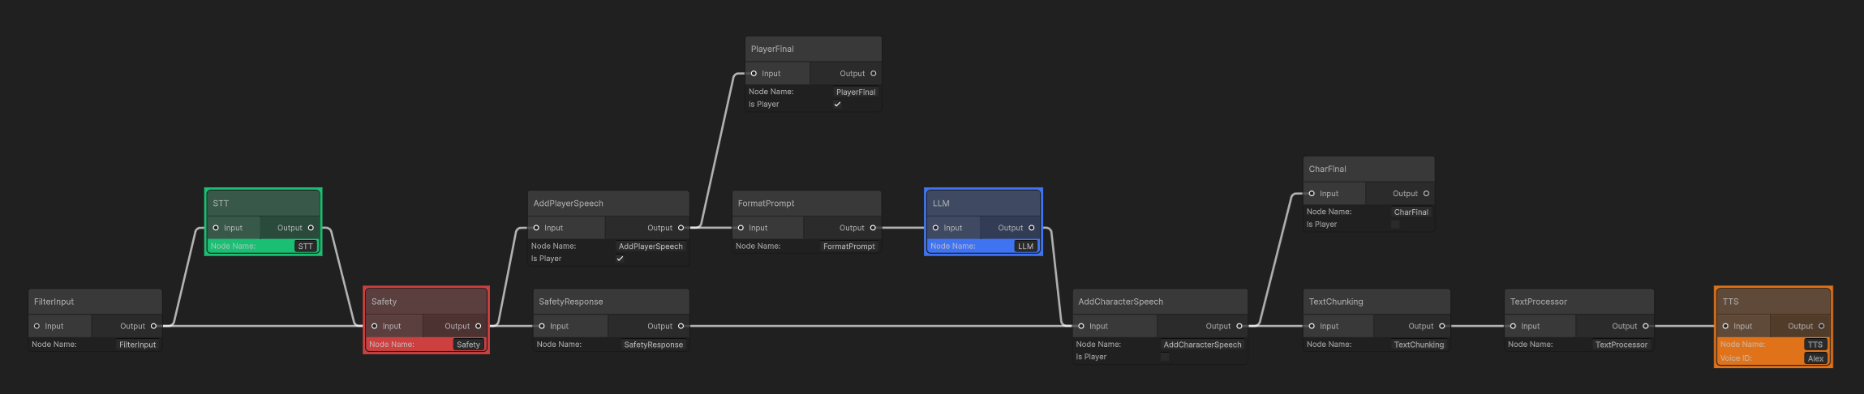This screenshot has height=394, width=1864.
Task: Uncheck Is Player on the AddPlayerSpeech node
Action: click(x=620, y=259)
